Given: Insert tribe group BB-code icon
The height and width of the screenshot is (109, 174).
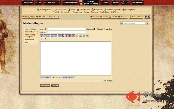Looking at the screenshot, I should [70, 36].
